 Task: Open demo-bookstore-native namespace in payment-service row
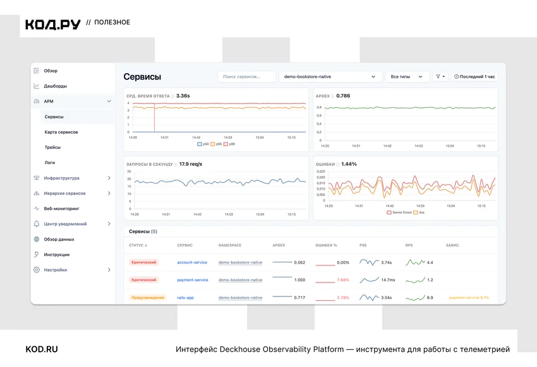pos(241,280)
